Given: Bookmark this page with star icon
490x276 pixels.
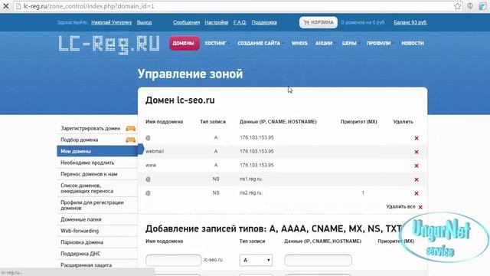Looking at the screenshot, I should click(x=458, y=6).
